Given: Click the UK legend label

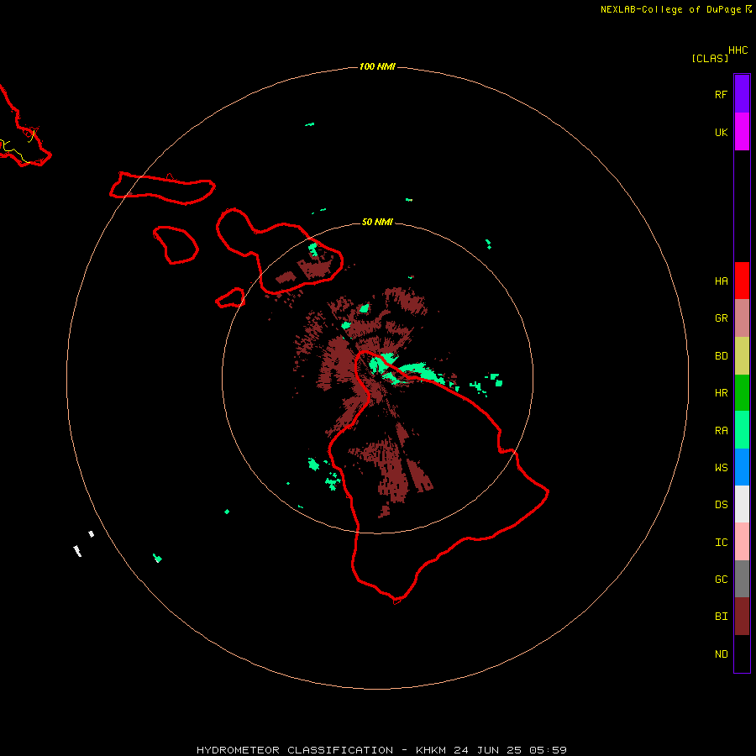Looking at the screenshot, I should click(x=721, y=132).
